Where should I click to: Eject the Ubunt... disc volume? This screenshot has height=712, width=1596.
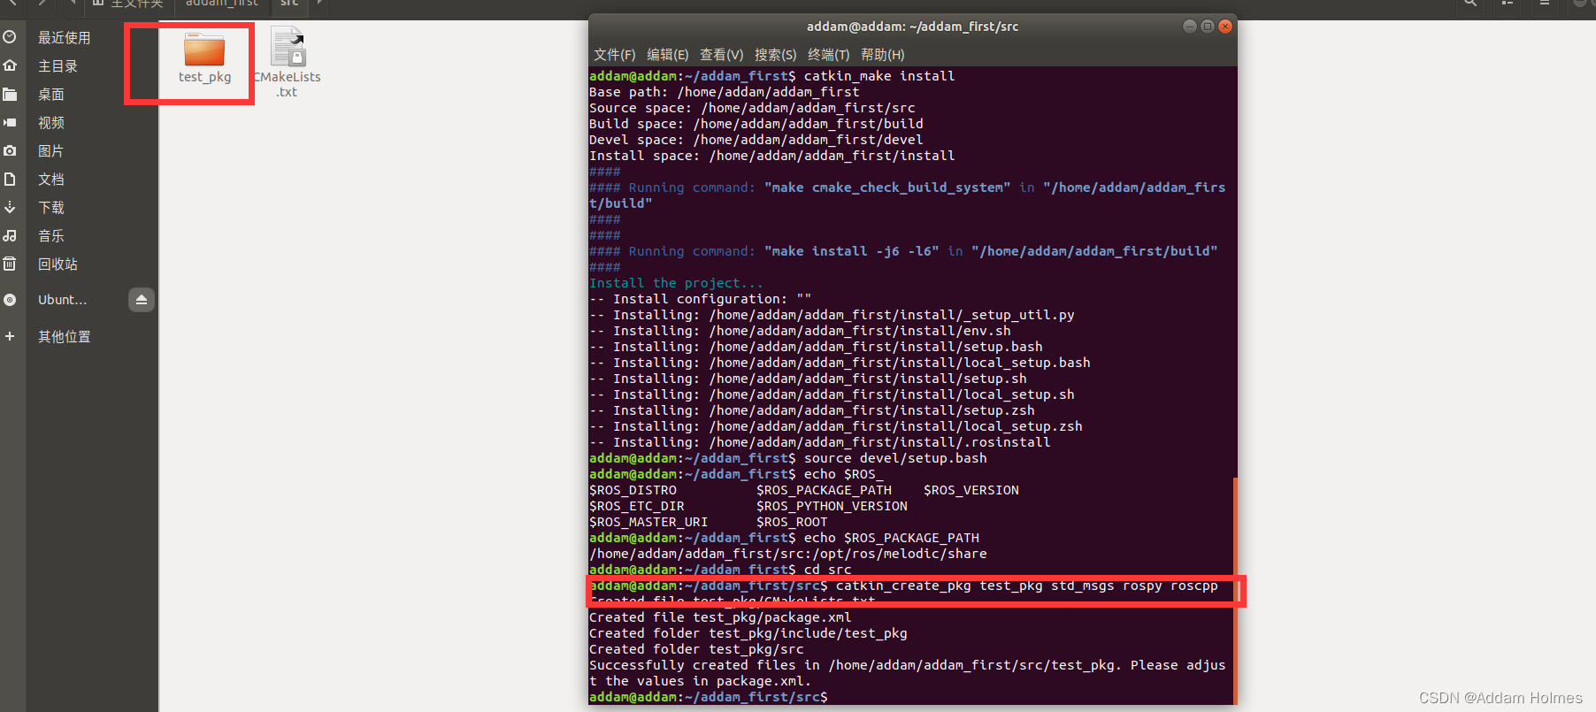pyautogui.click(x=142, y=300)
